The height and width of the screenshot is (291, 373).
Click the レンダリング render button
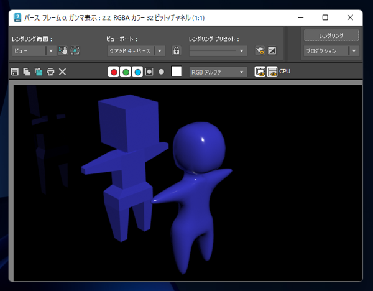(331, 35)
